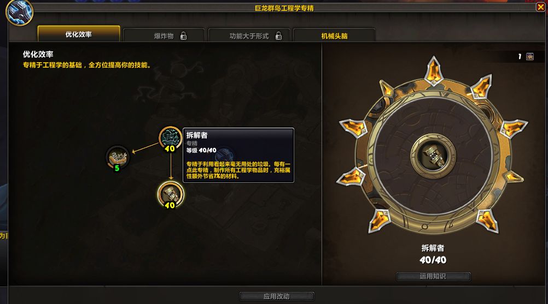Click the 运用知识 button

(433, 276)
